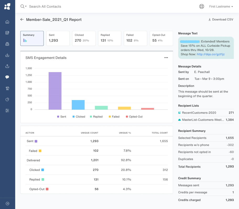Download the report as CSV
The width and height of the screenshot is (239, 209).
pyautogui.click(x=221, y=19)
